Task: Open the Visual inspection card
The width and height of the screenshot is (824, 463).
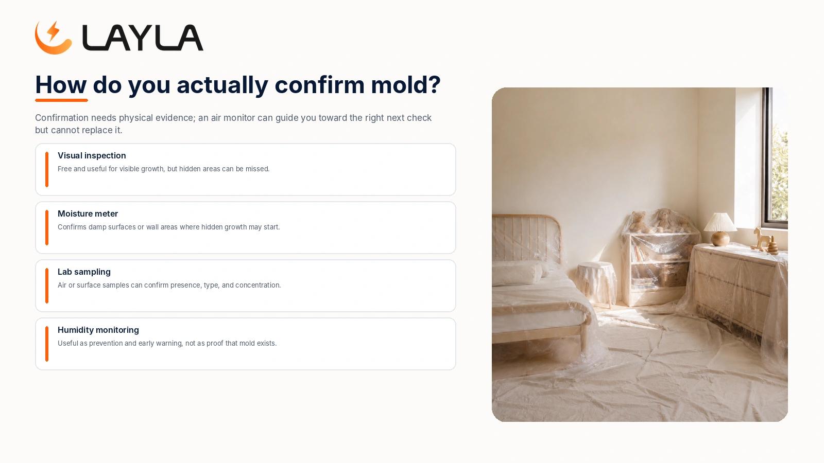Action: click(246, 170)
